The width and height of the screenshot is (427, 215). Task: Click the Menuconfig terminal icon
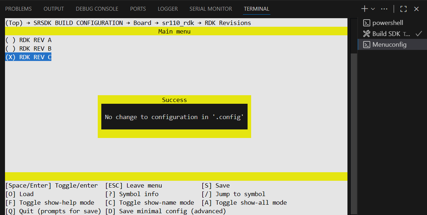click(x=366, y=45)
